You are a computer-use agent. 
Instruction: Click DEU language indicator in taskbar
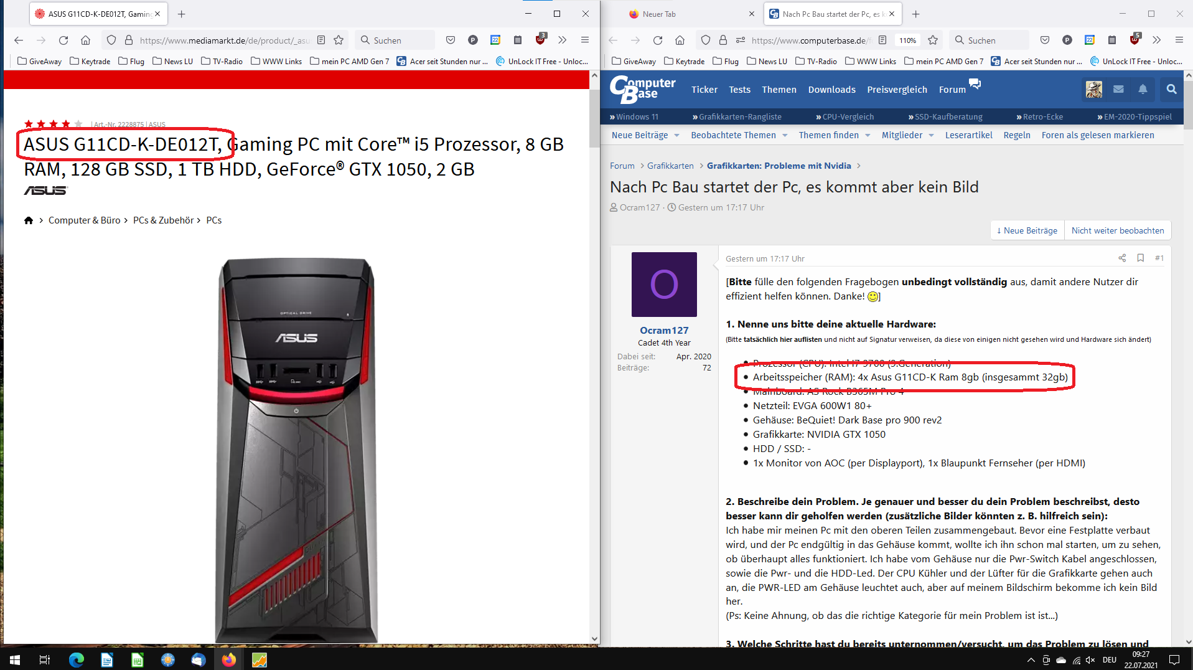(1110, 659)
